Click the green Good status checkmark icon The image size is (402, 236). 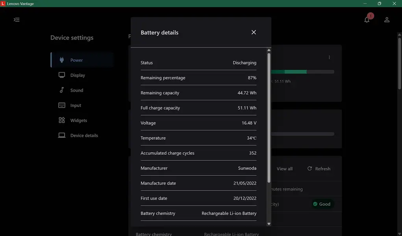tap(315, 204)
